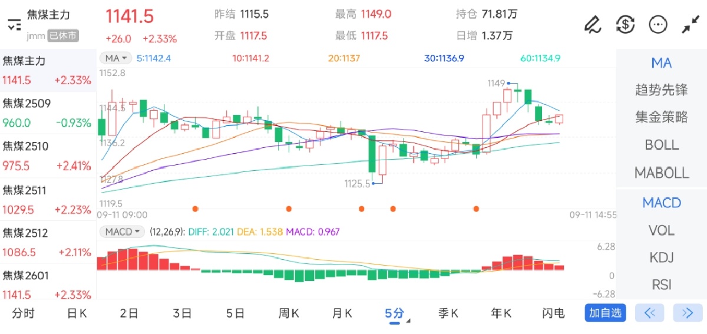Viewport: 707px width, 334px height.
Task: Click 加自选 to add to watchlist
Action: (x=605, y=313)
